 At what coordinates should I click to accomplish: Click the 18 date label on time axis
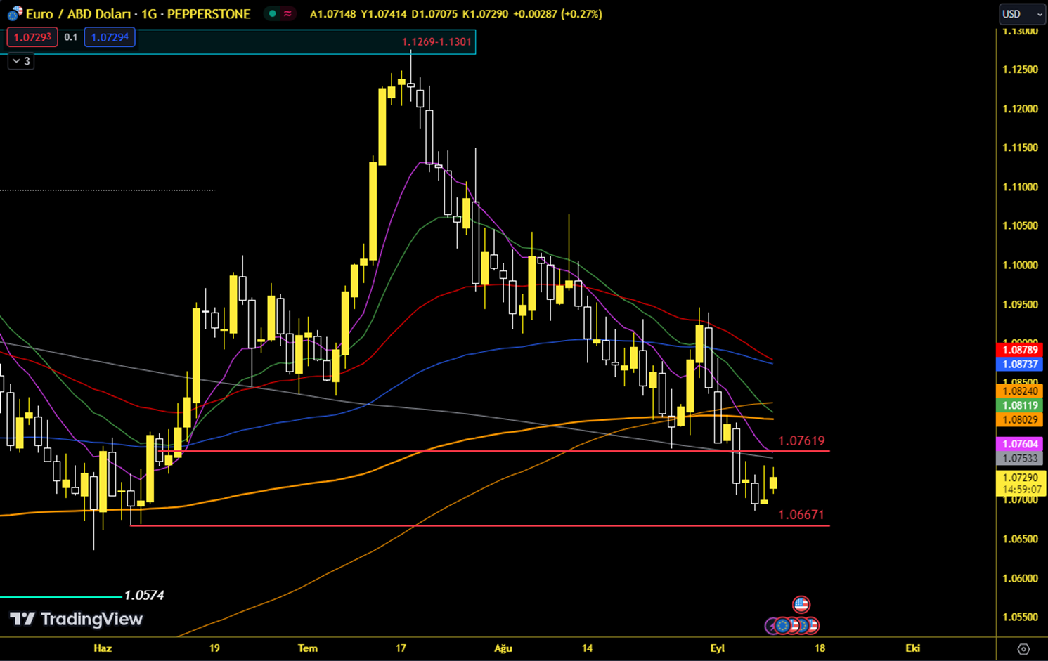[820, 648]
